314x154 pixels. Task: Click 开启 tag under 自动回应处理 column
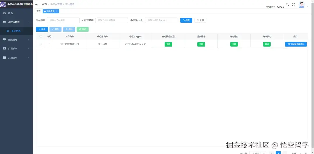coord(168,44)
